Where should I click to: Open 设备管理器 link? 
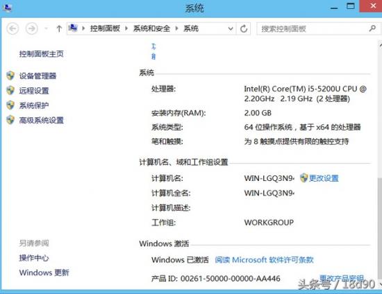coord(38,76)
